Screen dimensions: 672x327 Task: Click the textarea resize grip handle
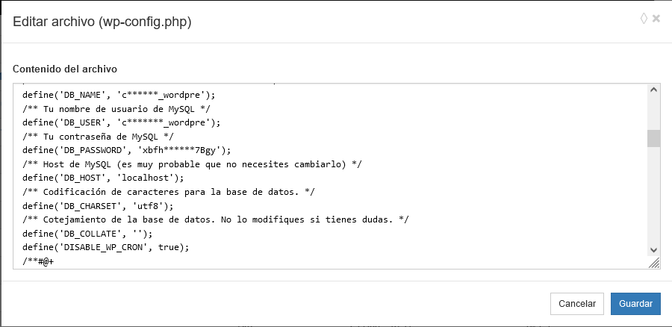click(653, 263)
